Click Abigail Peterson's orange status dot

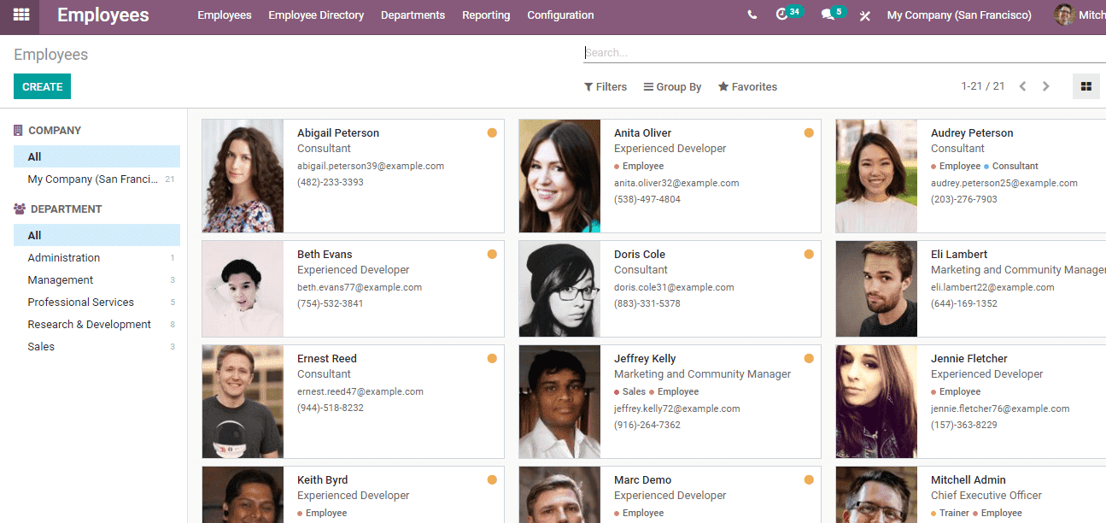point(492,133)
